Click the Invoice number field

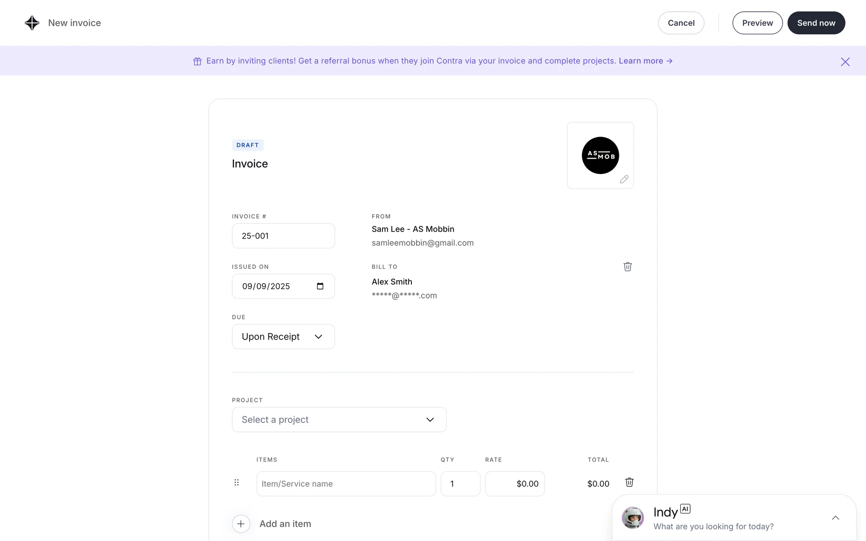pyautogui.click(x=283, y=236)
